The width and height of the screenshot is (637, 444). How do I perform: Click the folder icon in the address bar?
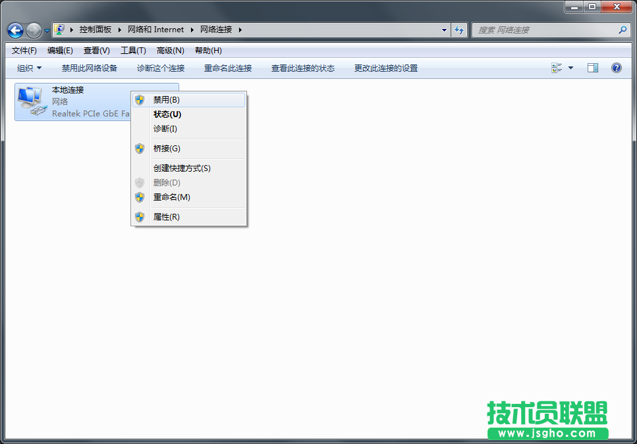click(x=59, y=29)
